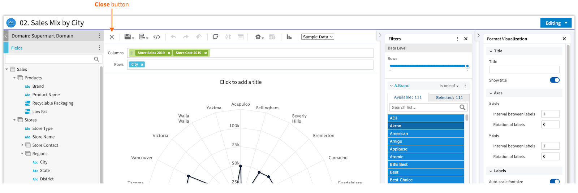Toggle Auto-scale font size switch
The width and height of the screenshot is (578, 193).
click(x=555, y=181)
